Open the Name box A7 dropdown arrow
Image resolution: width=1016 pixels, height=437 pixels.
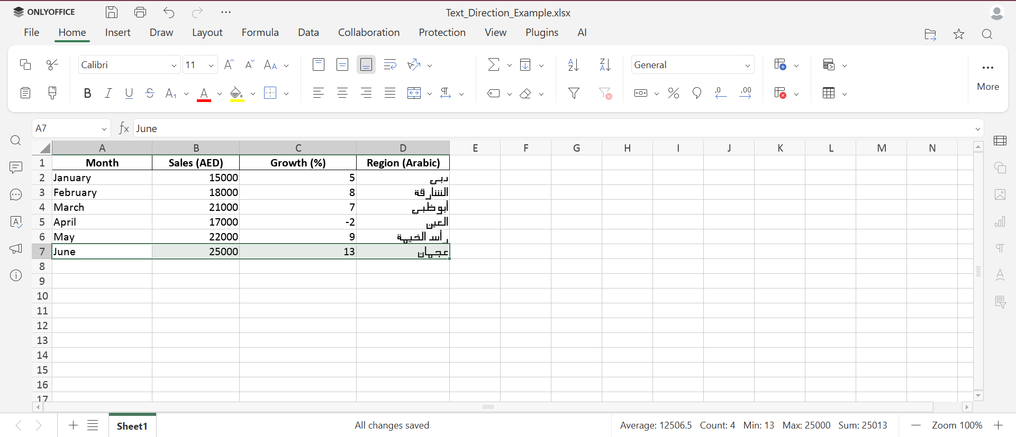(104, 128)
